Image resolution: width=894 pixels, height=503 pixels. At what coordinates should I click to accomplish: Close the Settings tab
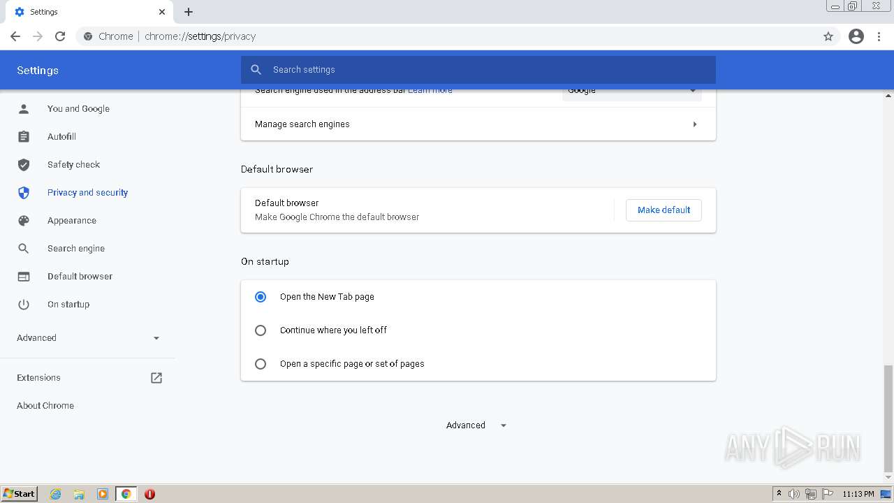click(162, 12)
